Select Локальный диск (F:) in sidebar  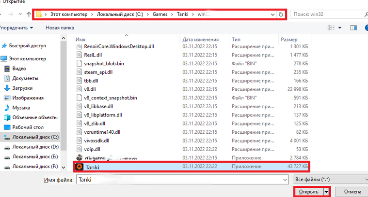tap(35, 167)
